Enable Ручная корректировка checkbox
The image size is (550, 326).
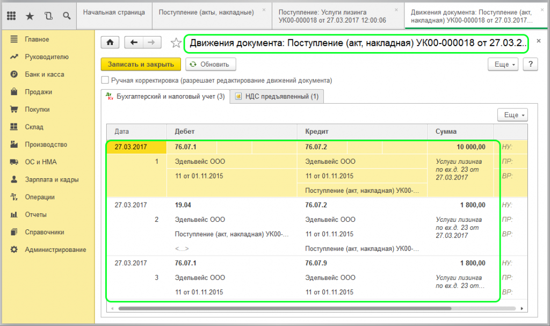tap(105, 81)
